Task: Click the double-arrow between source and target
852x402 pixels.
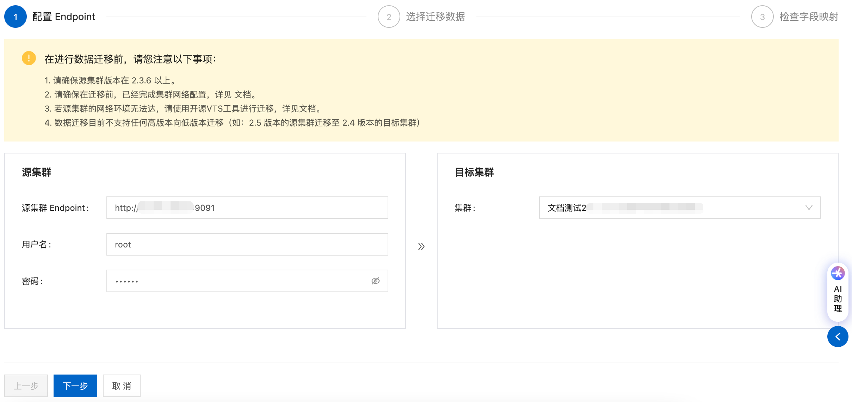Action: [x=421, y=246]
